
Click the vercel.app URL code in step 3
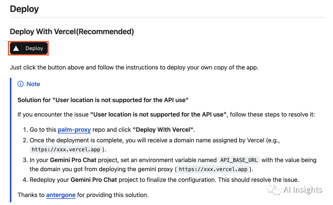pyautogui.click(x=213, y=169)
